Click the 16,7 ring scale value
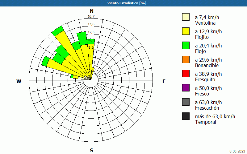This screenshot has height=154, width=247. tap(91, 16)
